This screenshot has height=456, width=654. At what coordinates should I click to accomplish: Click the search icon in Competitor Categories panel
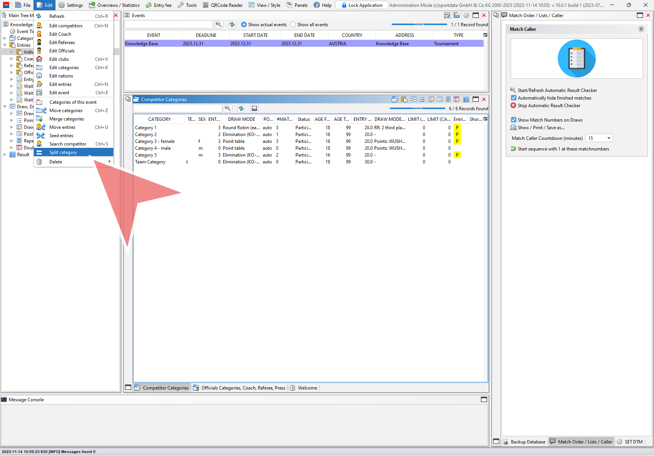coord(228,109)
